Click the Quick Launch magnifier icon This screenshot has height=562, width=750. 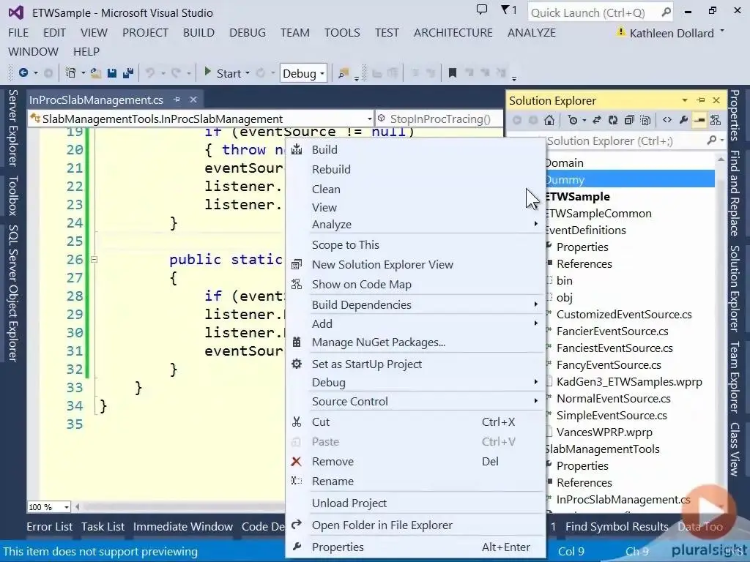point(666,12)
